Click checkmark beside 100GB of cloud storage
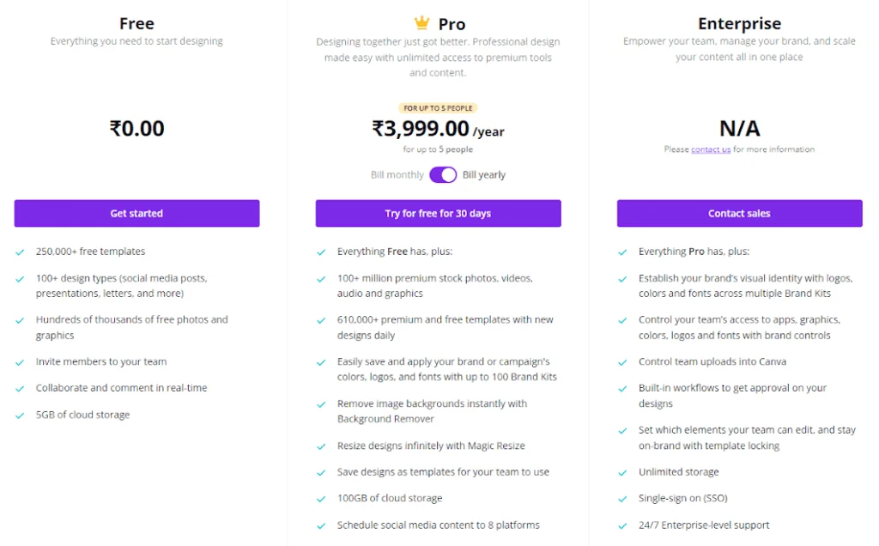879x546 pixels. (321, 499)
